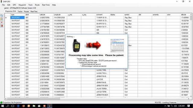Click the vertical scrollbar of the table

tap(191, 55)
